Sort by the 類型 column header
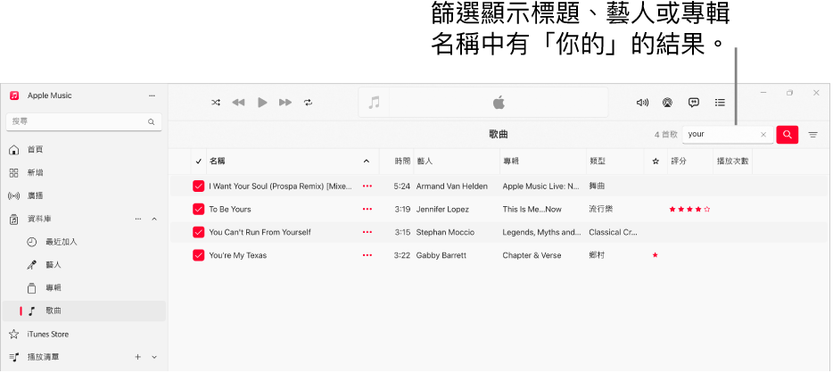 point(598,161)
